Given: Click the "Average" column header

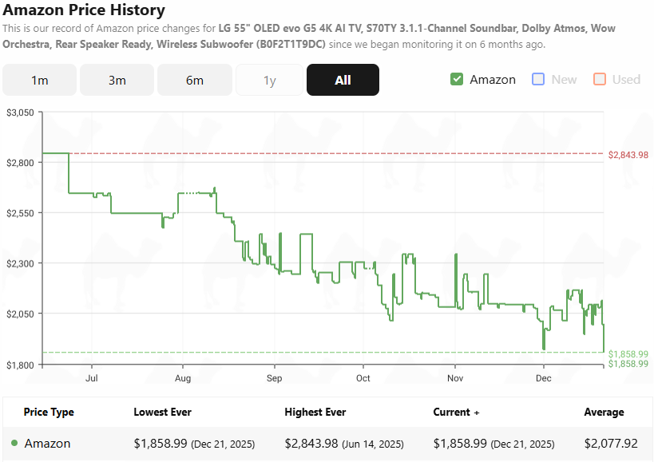Looking at the screenshot, I should [x=603, y=412].
